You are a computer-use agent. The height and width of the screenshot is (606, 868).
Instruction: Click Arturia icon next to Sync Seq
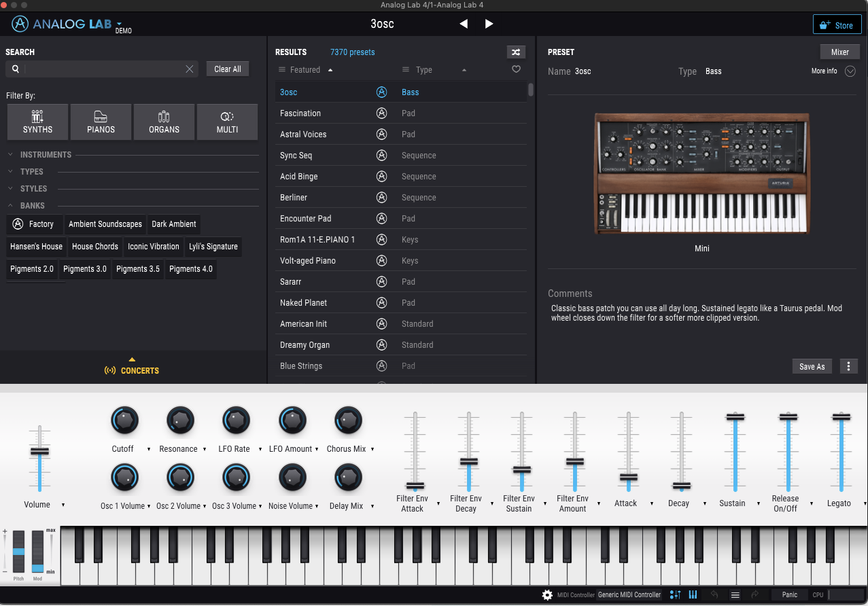pos(382,156)
